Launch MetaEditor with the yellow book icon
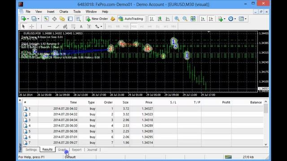This screenshot has width=287, height=161. [113, 19]
